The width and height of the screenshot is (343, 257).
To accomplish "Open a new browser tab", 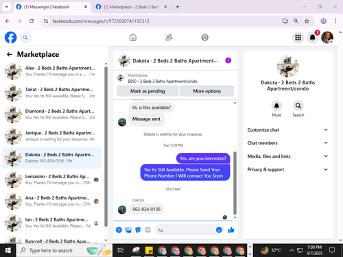I will (x=178, y=7).
